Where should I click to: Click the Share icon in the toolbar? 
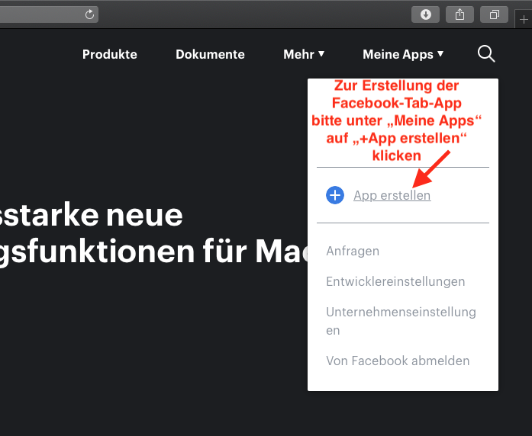[x=460, y=14]
